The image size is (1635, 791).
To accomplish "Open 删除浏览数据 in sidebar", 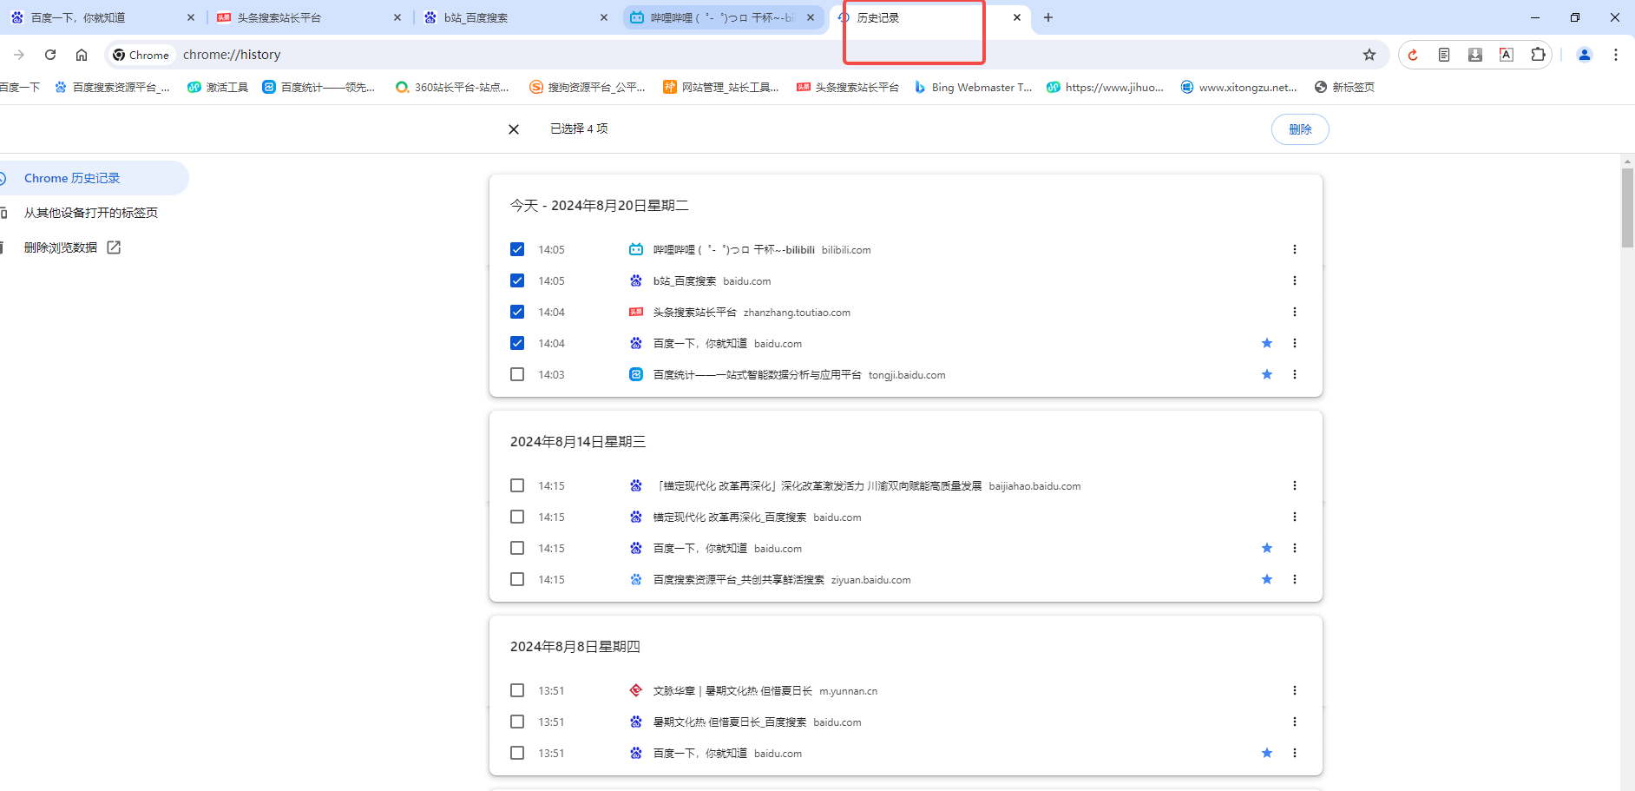I will point(61,247).
